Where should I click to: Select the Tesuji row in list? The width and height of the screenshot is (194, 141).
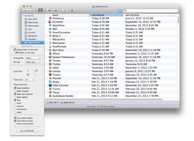pyautogui.click(x=111, y=92)
